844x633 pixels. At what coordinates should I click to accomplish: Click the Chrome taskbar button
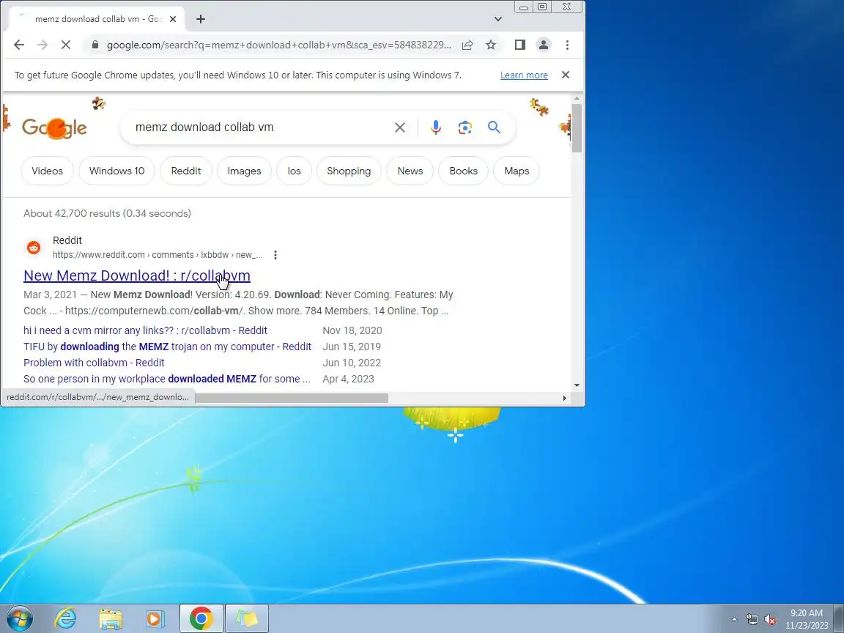point(201,618)
